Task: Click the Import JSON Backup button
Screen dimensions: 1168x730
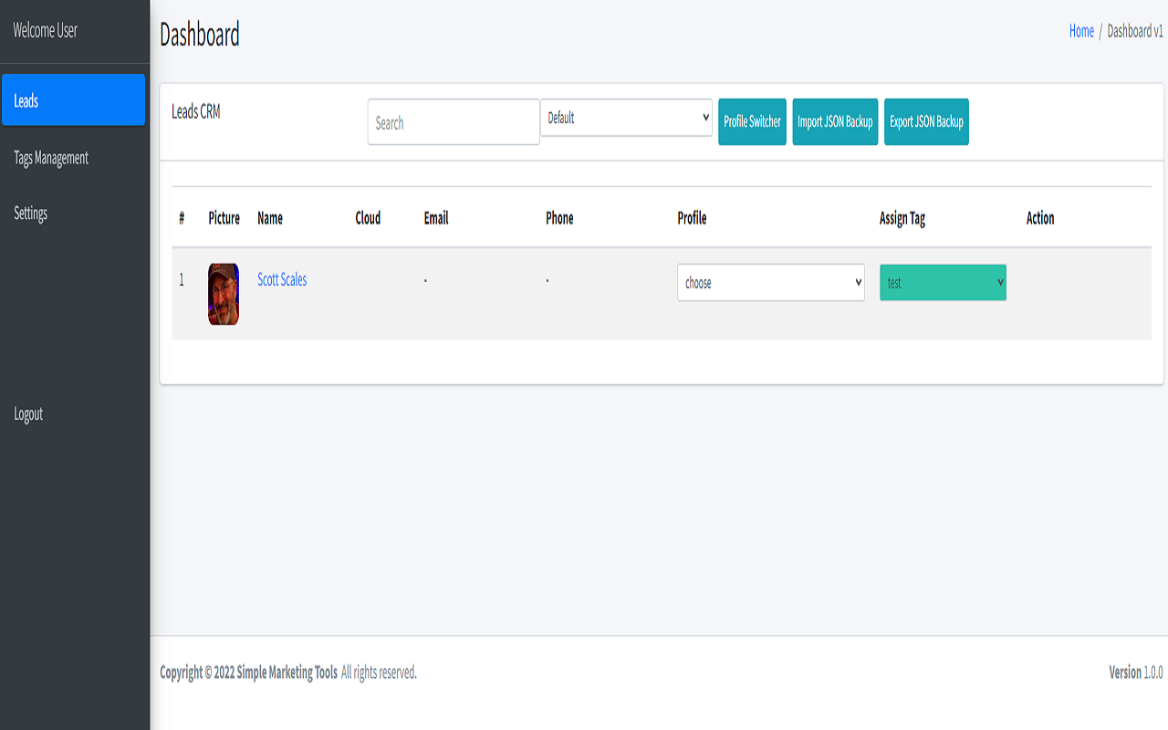Action: pyautogui.click(x=835, y=122)
